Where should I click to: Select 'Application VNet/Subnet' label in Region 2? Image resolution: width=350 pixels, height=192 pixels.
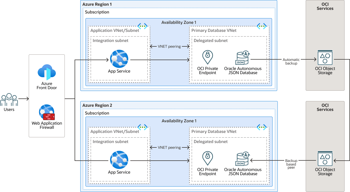tap(115, 132)
